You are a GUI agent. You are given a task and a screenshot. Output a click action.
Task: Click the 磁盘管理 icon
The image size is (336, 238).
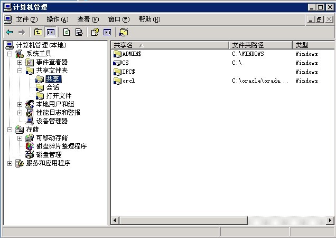point(30,155)
